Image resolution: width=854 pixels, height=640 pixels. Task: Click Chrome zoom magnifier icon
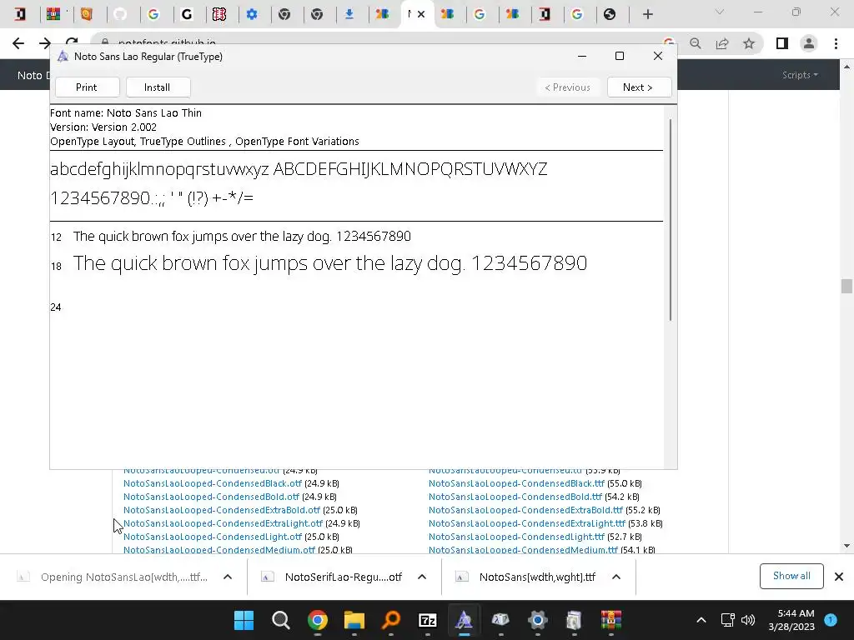point(696,43)
